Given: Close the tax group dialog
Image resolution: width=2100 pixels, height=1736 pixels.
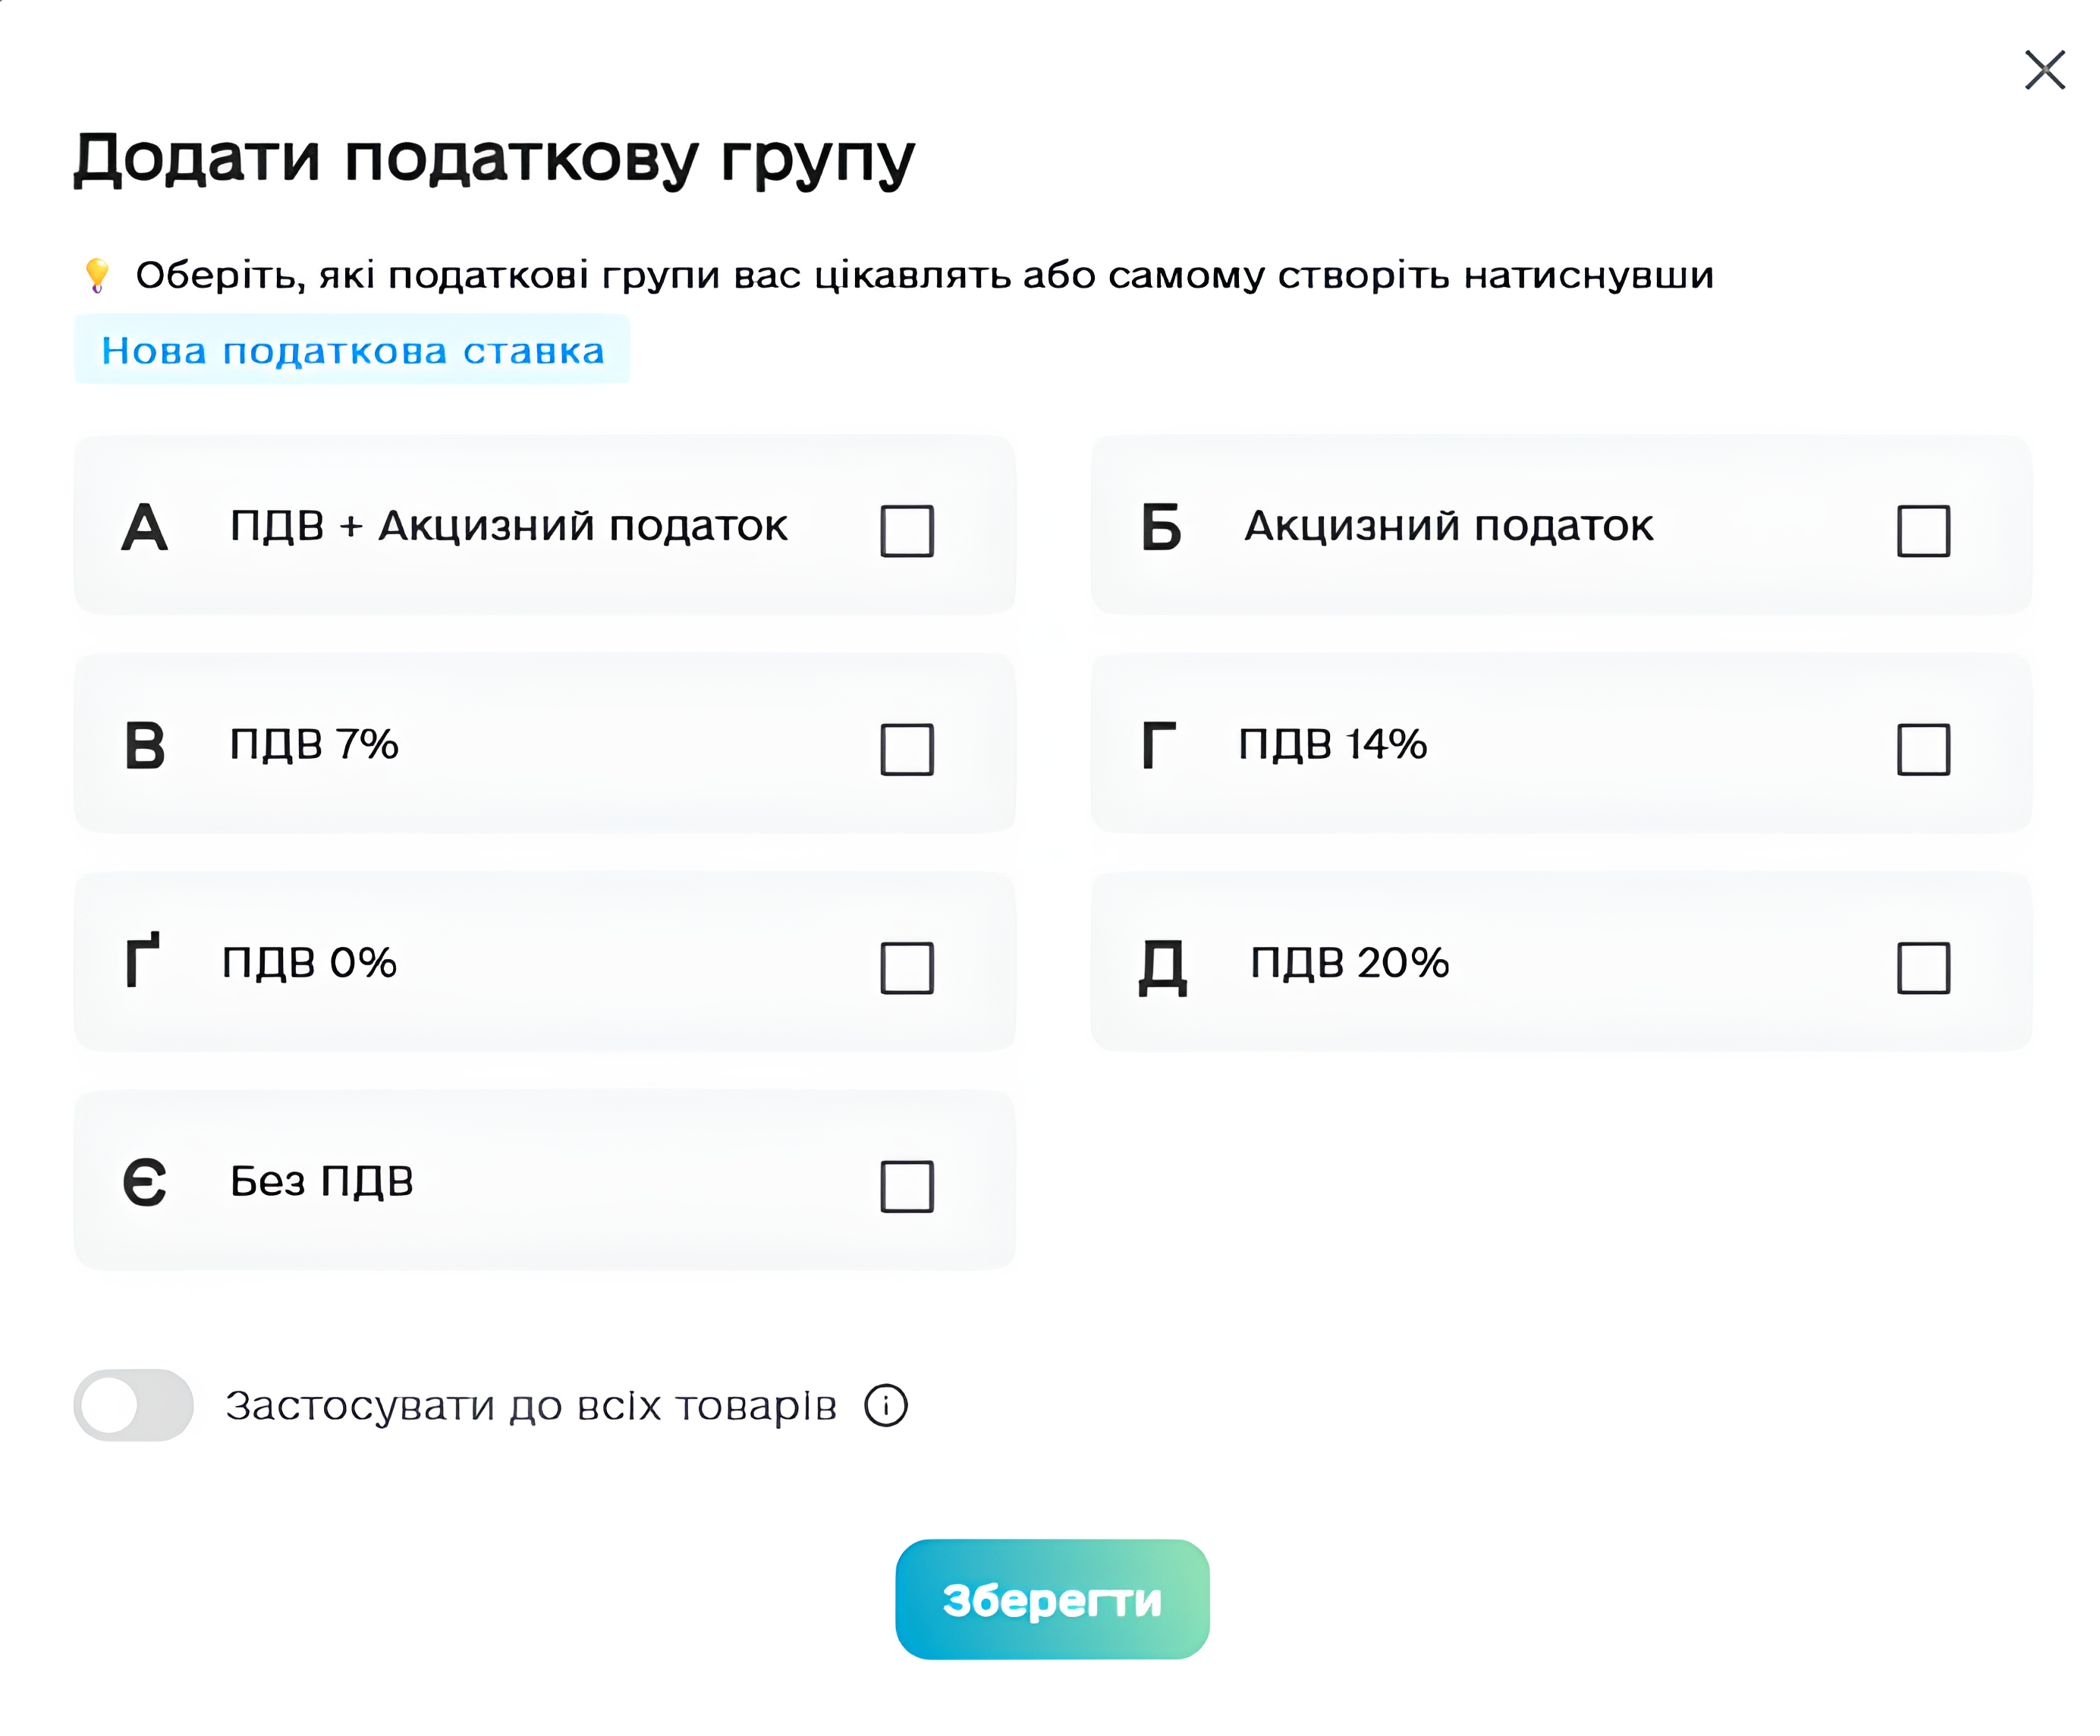Looking at the screenshot, I should pyautogui.click(x=2044, y=70).
